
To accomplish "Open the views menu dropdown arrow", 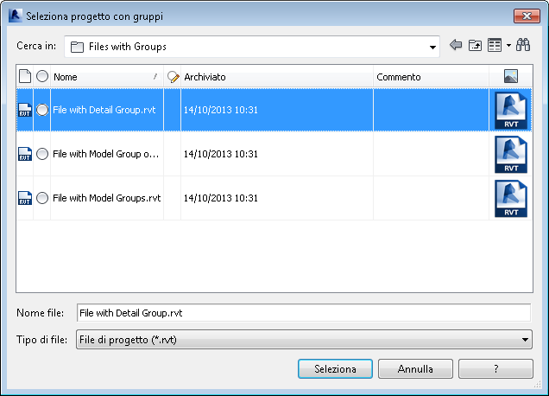I will click(508, 46).
